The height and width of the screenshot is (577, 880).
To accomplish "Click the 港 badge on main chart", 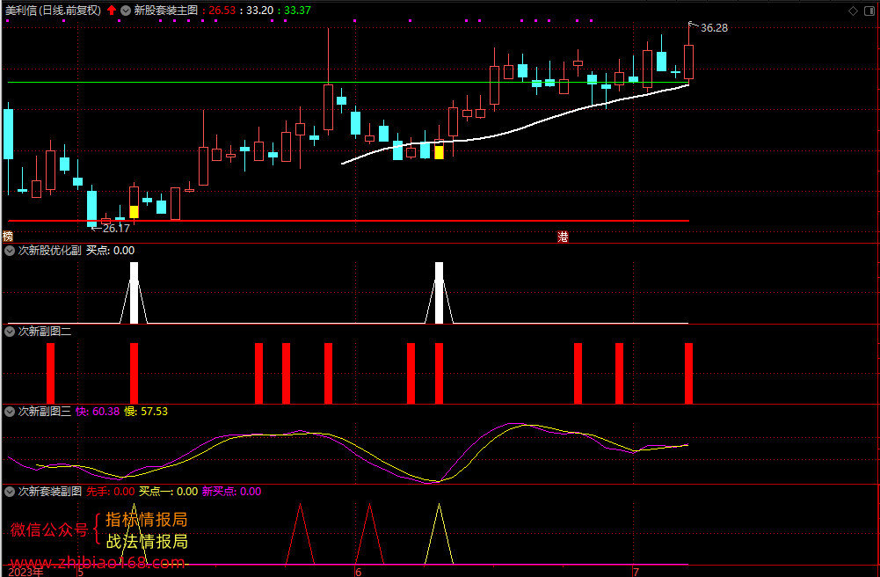I will 563,237.
